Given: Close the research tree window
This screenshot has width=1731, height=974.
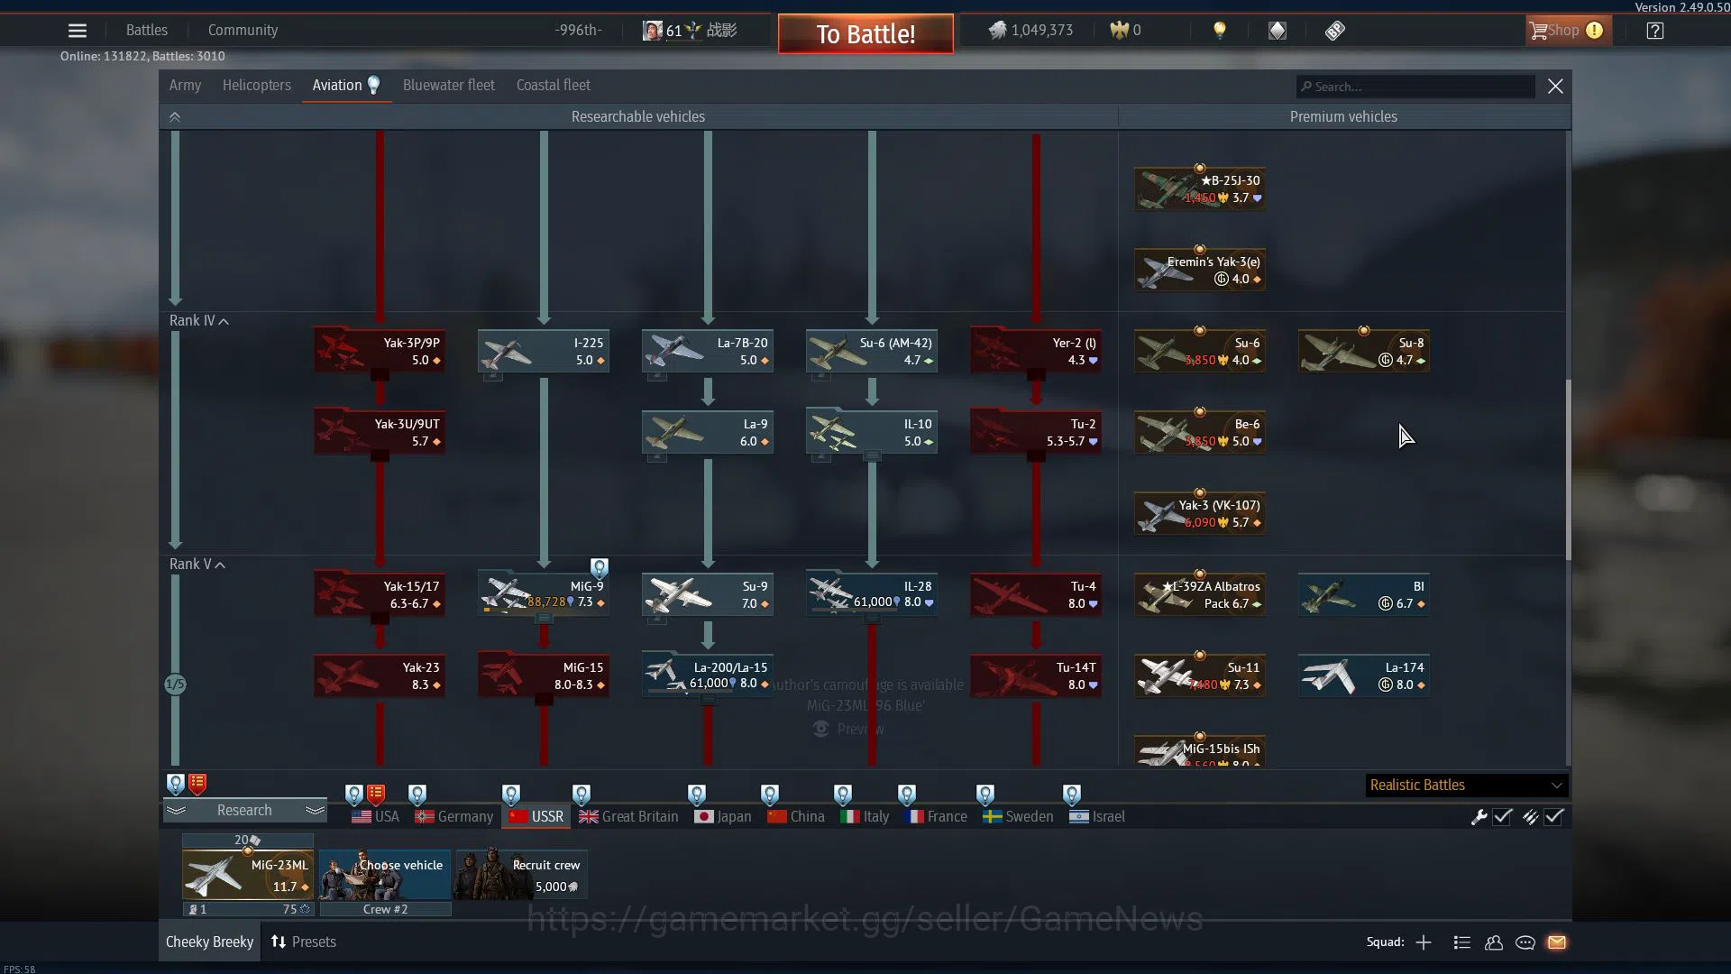Looking at the screenshot, I should coord(1555,87).
